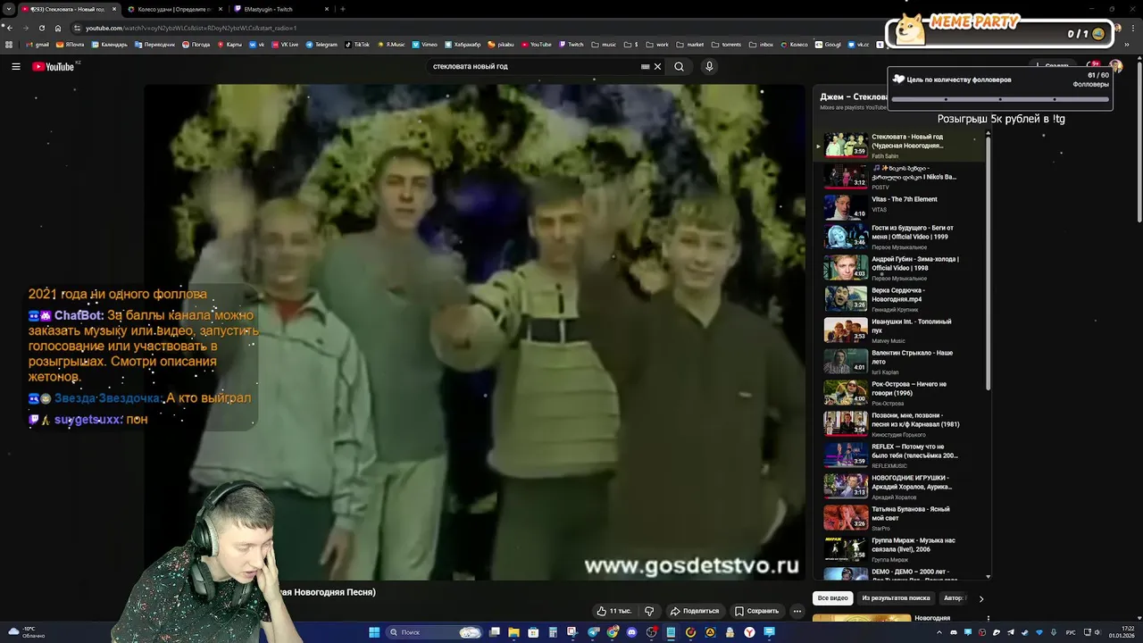Open the Telegram bookmark
Viewport: 1143px width, 643px height.
tap(321, 45)
